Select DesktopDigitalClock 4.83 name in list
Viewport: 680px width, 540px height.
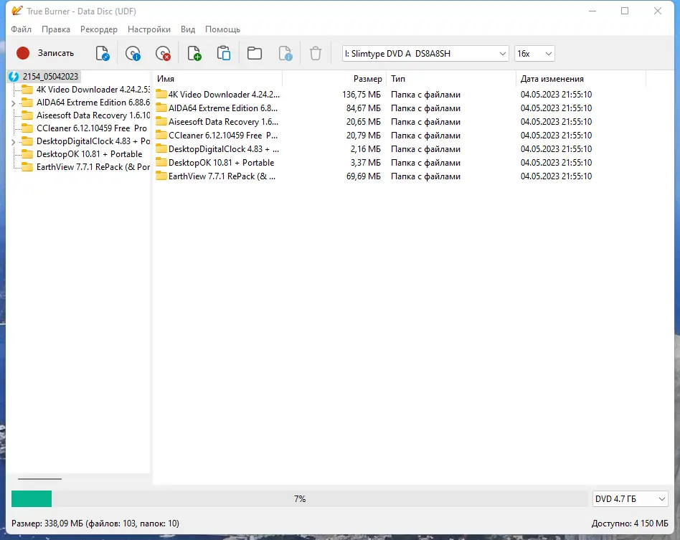click(x=224, y=148)
